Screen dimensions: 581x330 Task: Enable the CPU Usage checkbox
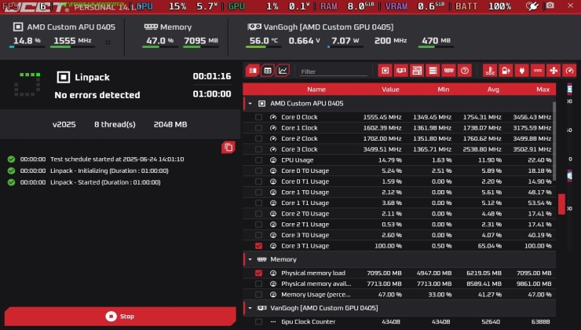pyautogui.click(x=259, y=159)
